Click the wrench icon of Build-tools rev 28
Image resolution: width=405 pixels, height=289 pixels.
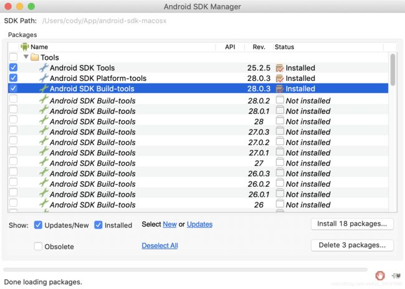click(x=44, y=120)
